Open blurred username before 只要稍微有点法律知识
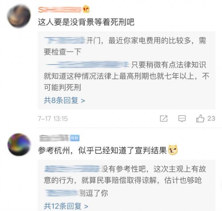The image size is (222, 211). tap(87, 65)
